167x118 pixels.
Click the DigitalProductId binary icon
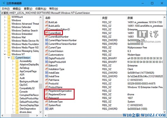click(46, 58)
